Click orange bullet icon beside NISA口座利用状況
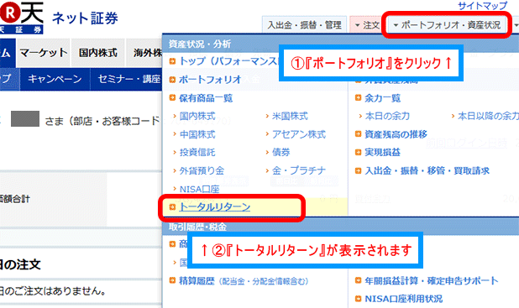The height and width of the screenshot is (308, 519). point(358,299)
